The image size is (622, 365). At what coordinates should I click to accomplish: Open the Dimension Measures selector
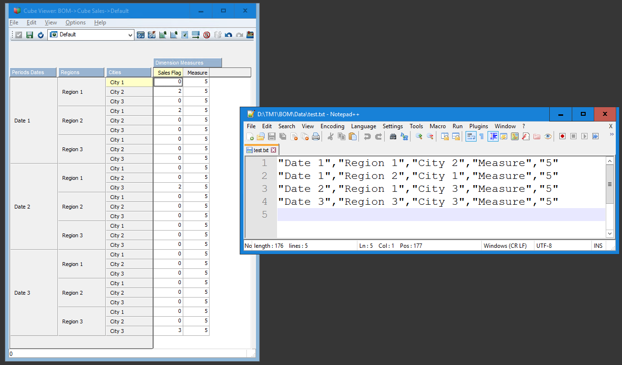[x=188, y=63]
